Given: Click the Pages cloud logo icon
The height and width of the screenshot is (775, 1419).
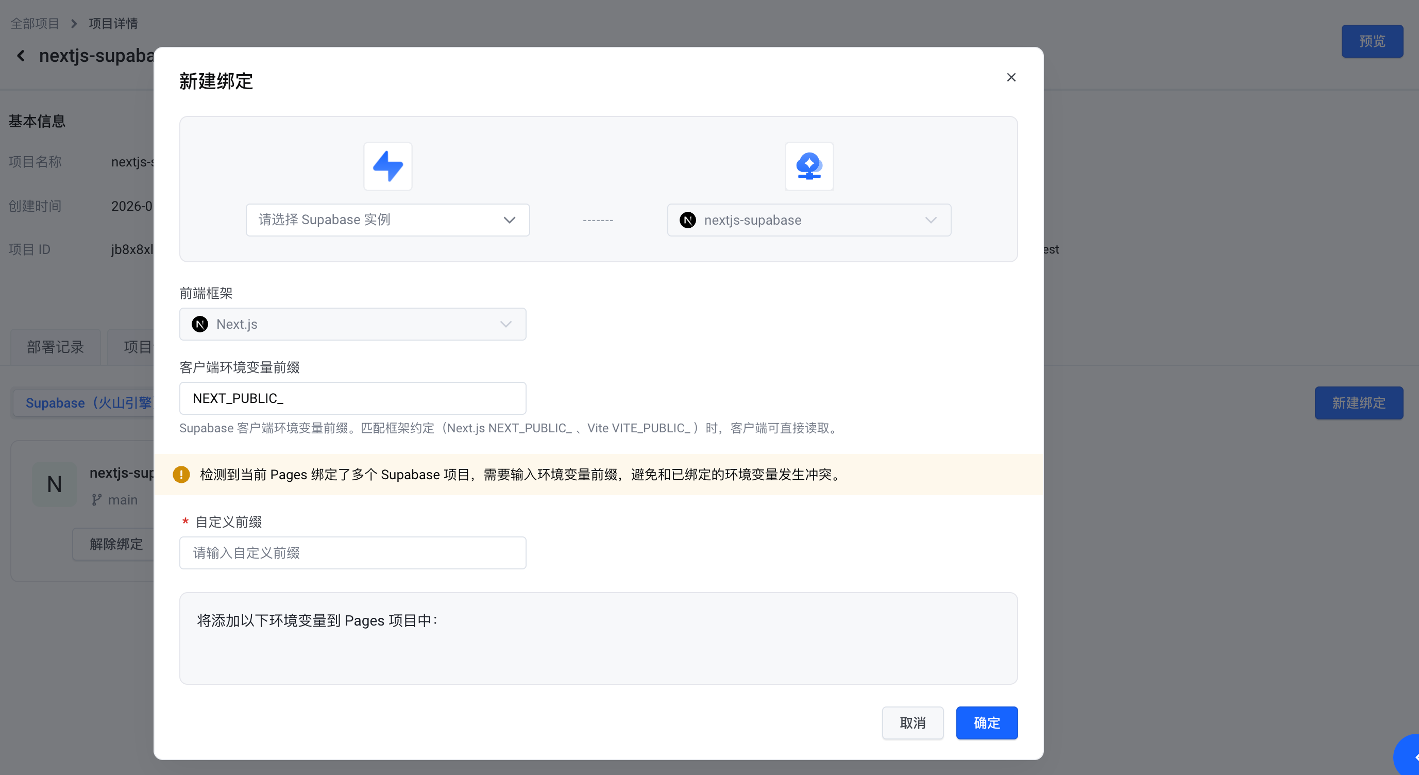Looking at the screenshot, I should point(809,166).
